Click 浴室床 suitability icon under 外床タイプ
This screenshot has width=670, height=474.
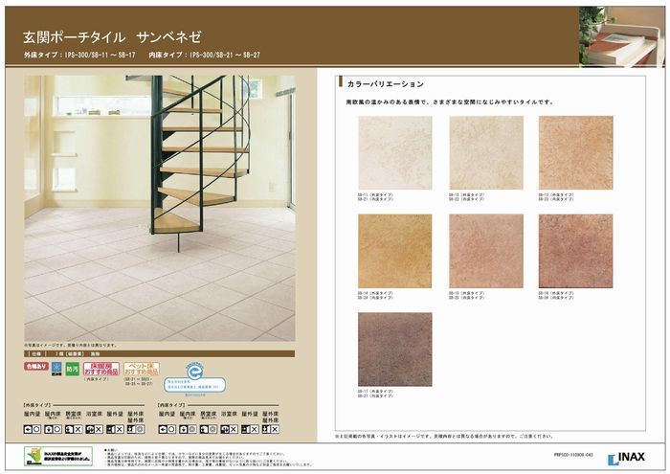click(x=95, y=429)
